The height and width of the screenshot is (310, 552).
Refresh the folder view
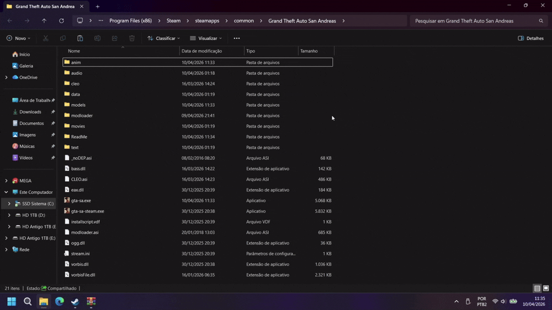coord(61,21)
